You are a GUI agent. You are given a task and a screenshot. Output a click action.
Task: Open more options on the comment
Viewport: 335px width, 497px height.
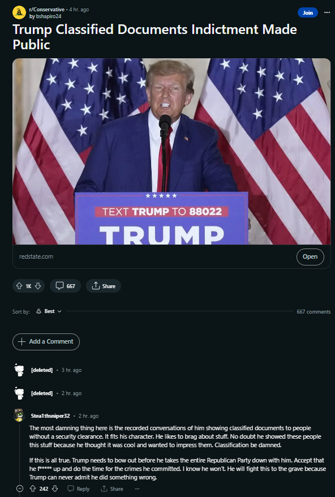137,489
